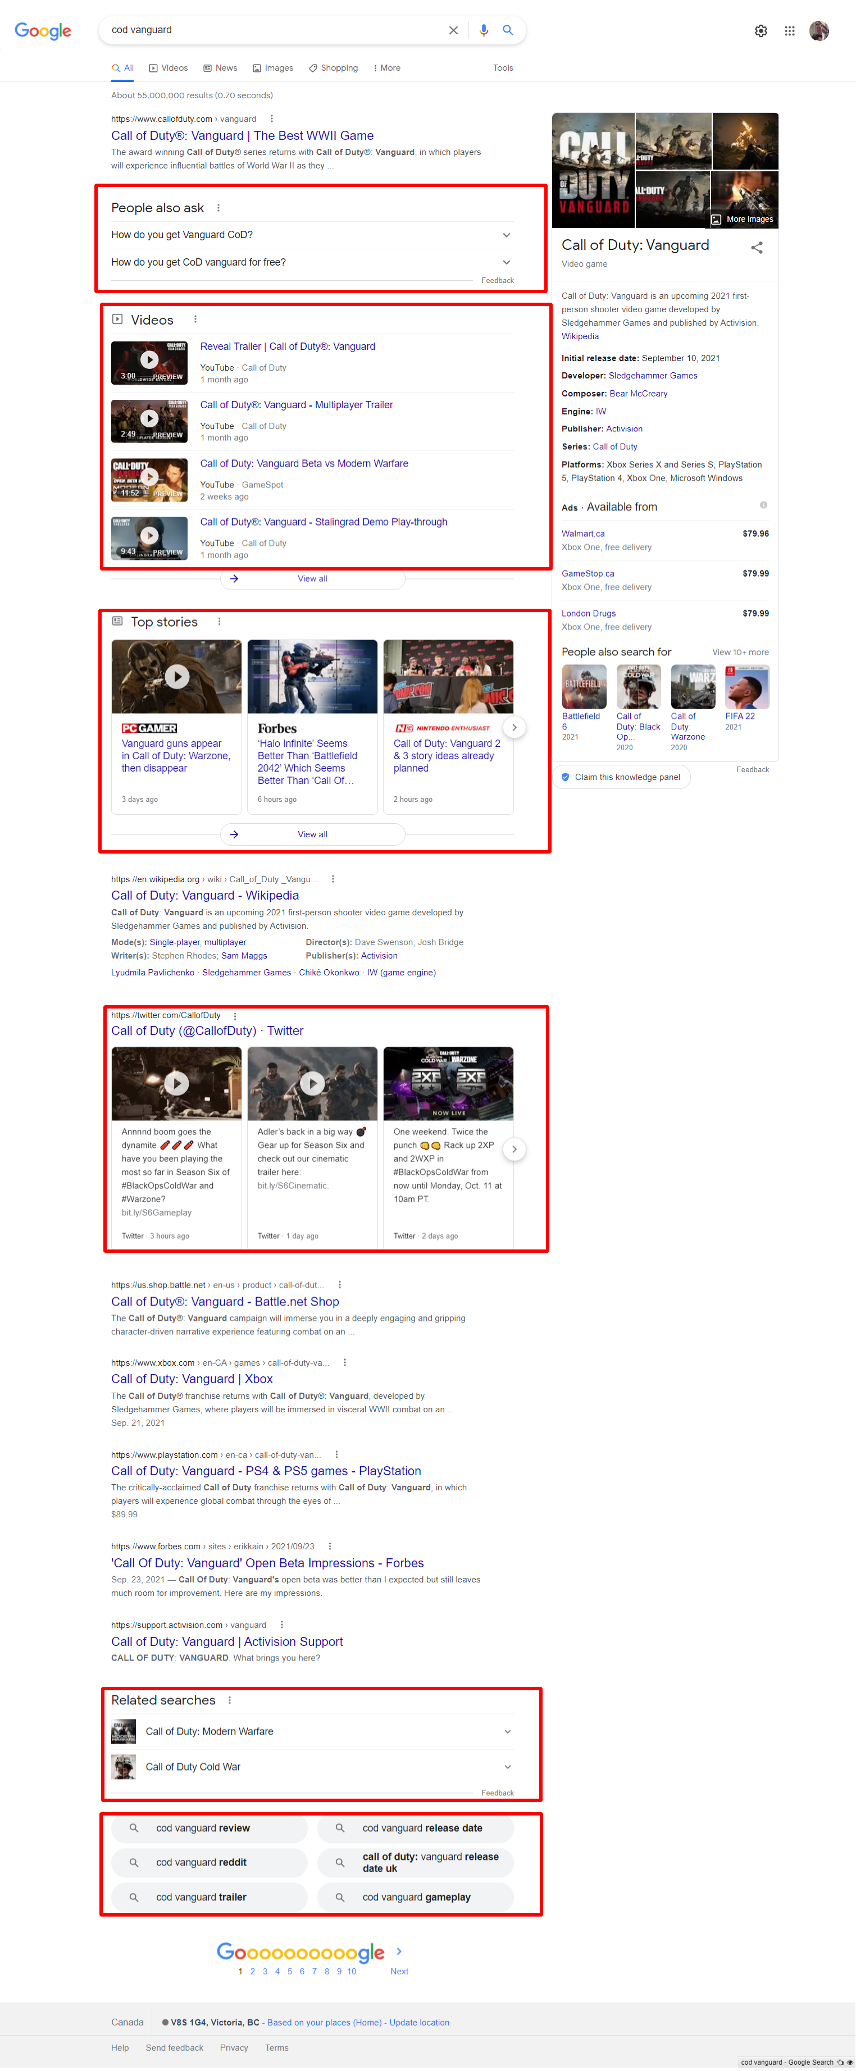Screen dimensions: 856x2071
Task: Clear the search box with X icon
Action: click(x=454, y=30)
